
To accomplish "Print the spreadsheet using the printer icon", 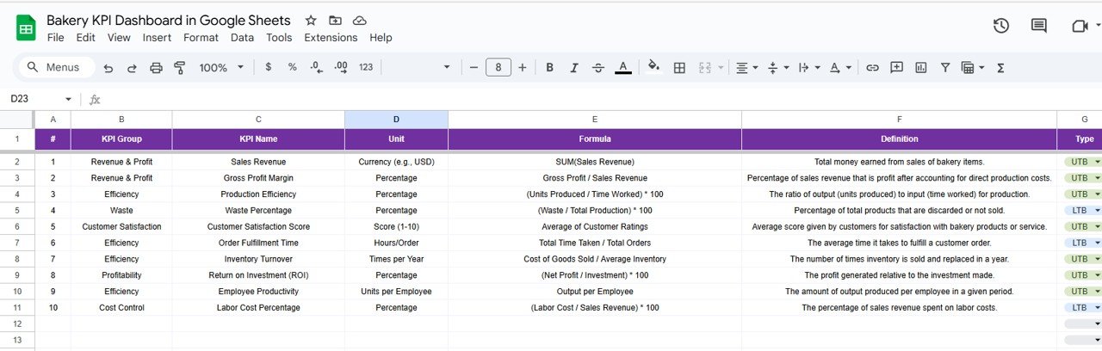I will pos(156,67).
